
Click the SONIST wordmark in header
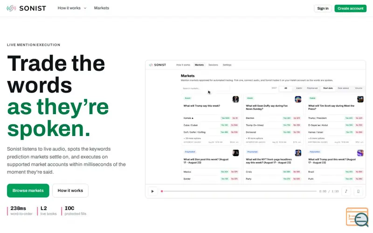[33, 8]
